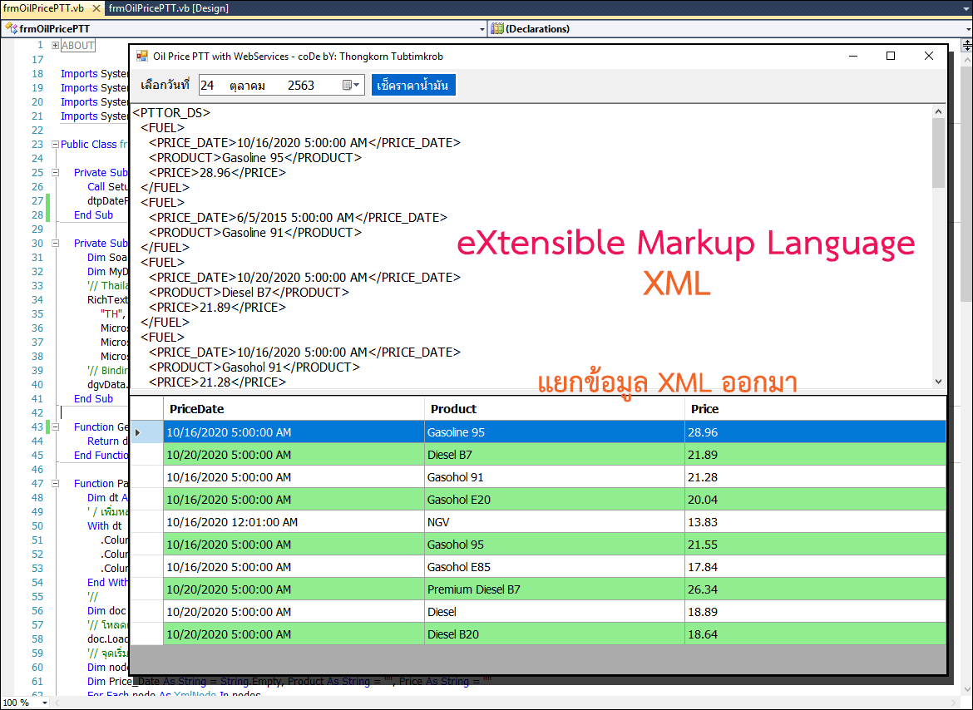Screen dimensions: 973x710
Task: Open the (Declarations) member dropdown
Action: pyautogui.click(x=969, y=29)
